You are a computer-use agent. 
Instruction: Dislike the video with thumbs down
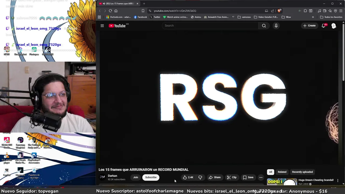coord(200,177)
